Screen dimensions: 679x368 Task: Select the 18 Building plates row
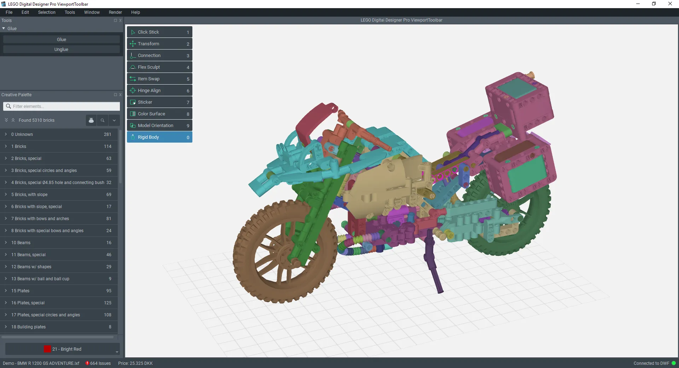point(59,327)
